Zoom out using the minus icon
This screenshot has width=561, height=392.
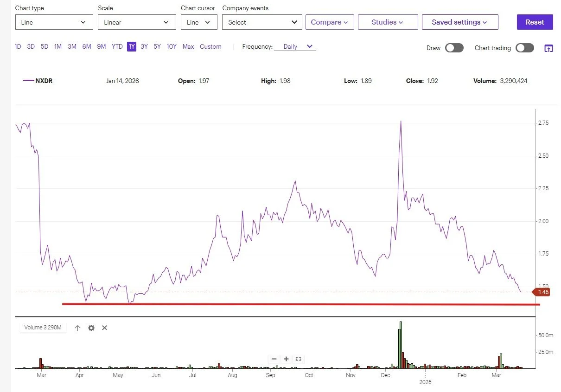(274, 359)
